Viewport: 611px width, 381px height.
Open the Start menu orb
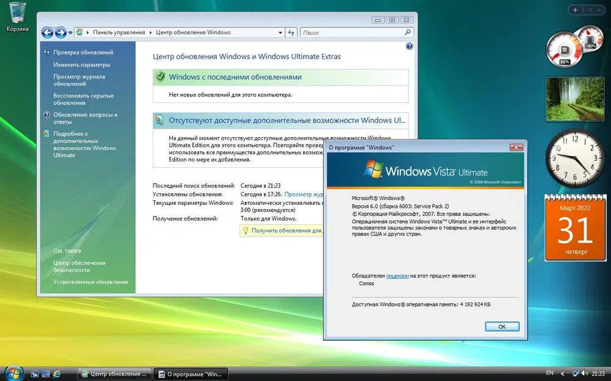coord(14,373)
